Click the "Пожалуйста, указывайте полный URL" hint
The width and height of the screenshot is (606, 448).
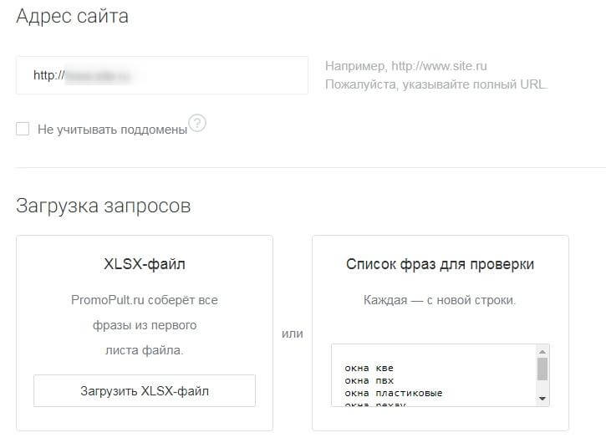(436, 84)
